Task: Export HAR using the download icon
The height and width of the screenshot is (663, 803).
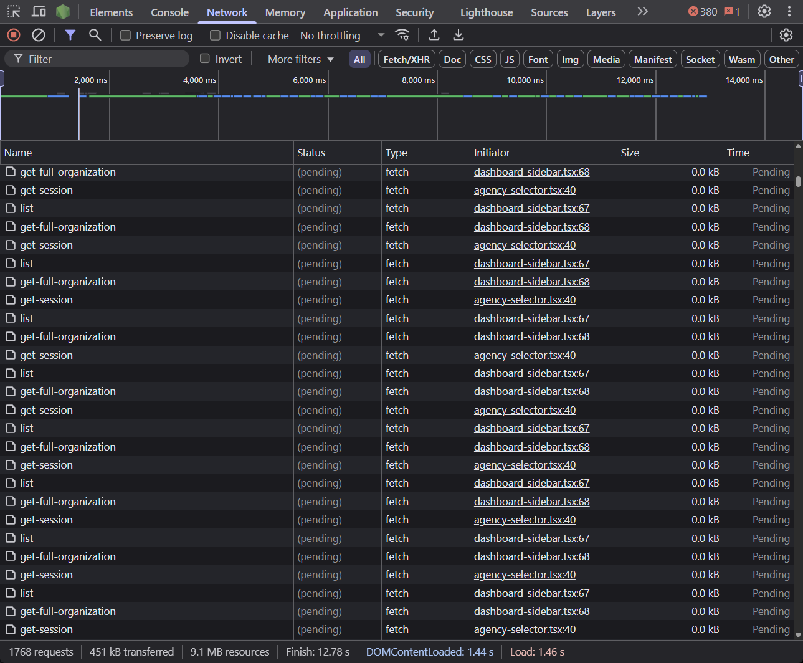Action: click(459, 35)
